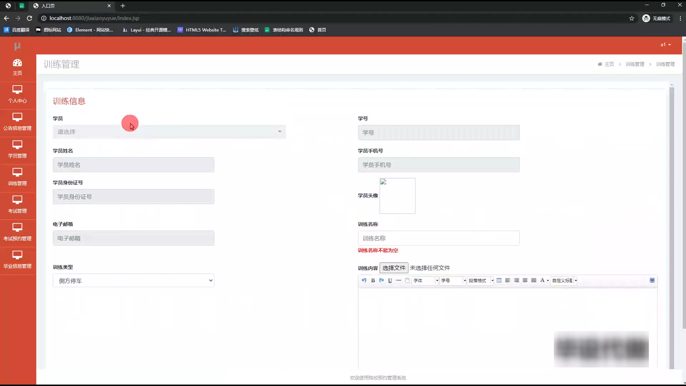Click the 学号 input field
Viewport: 686px width, 386px height.
point(439,133)
